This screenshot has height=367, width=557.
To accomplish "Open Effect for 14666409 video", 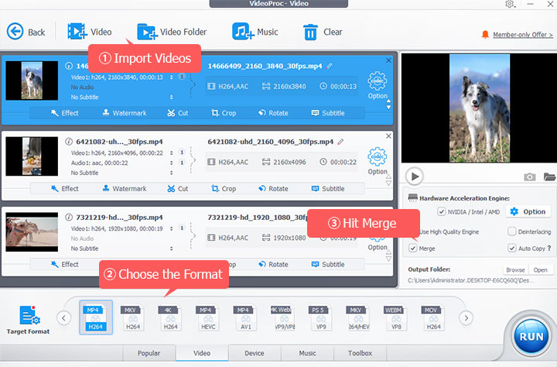I will tap(65, 113).
